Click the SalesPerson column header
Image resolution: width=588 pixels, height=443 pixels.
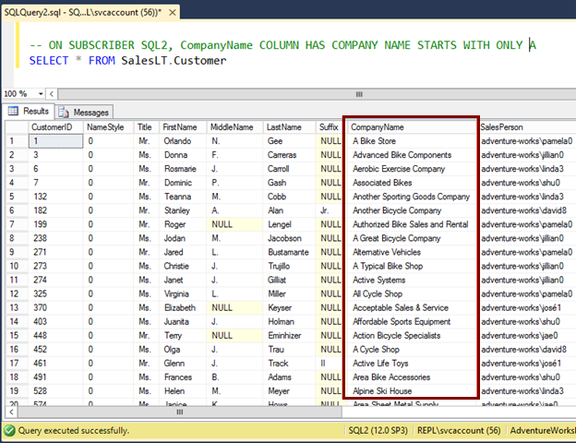[503, 127]
